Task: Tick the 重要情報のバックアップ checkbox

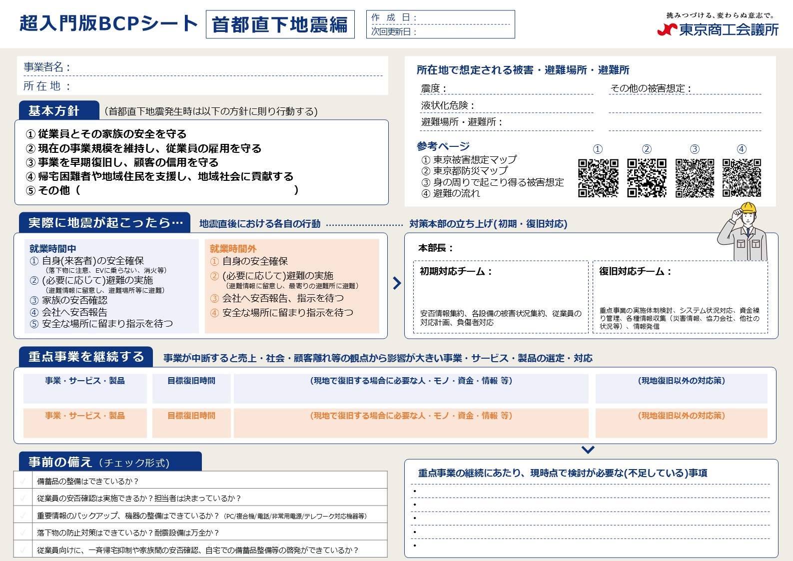Action: (23, 516)
